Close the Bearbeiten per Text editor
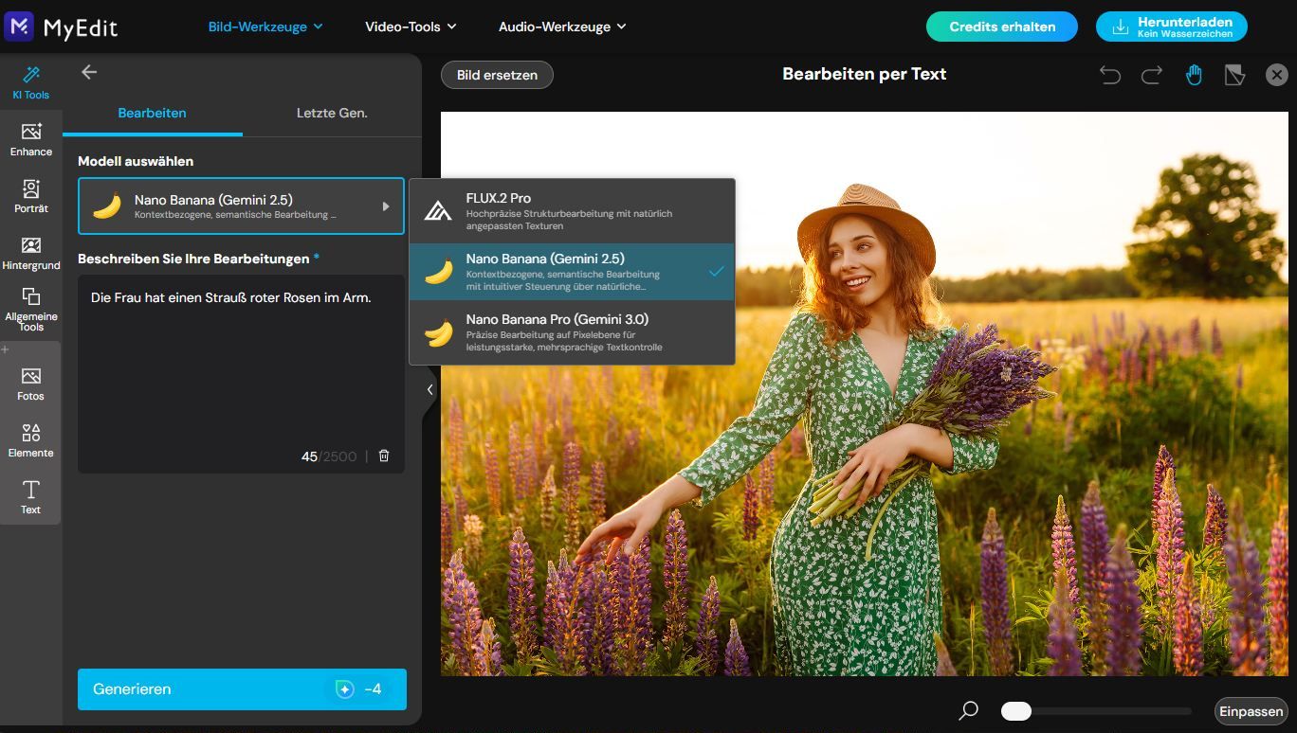 (1276, 75)
